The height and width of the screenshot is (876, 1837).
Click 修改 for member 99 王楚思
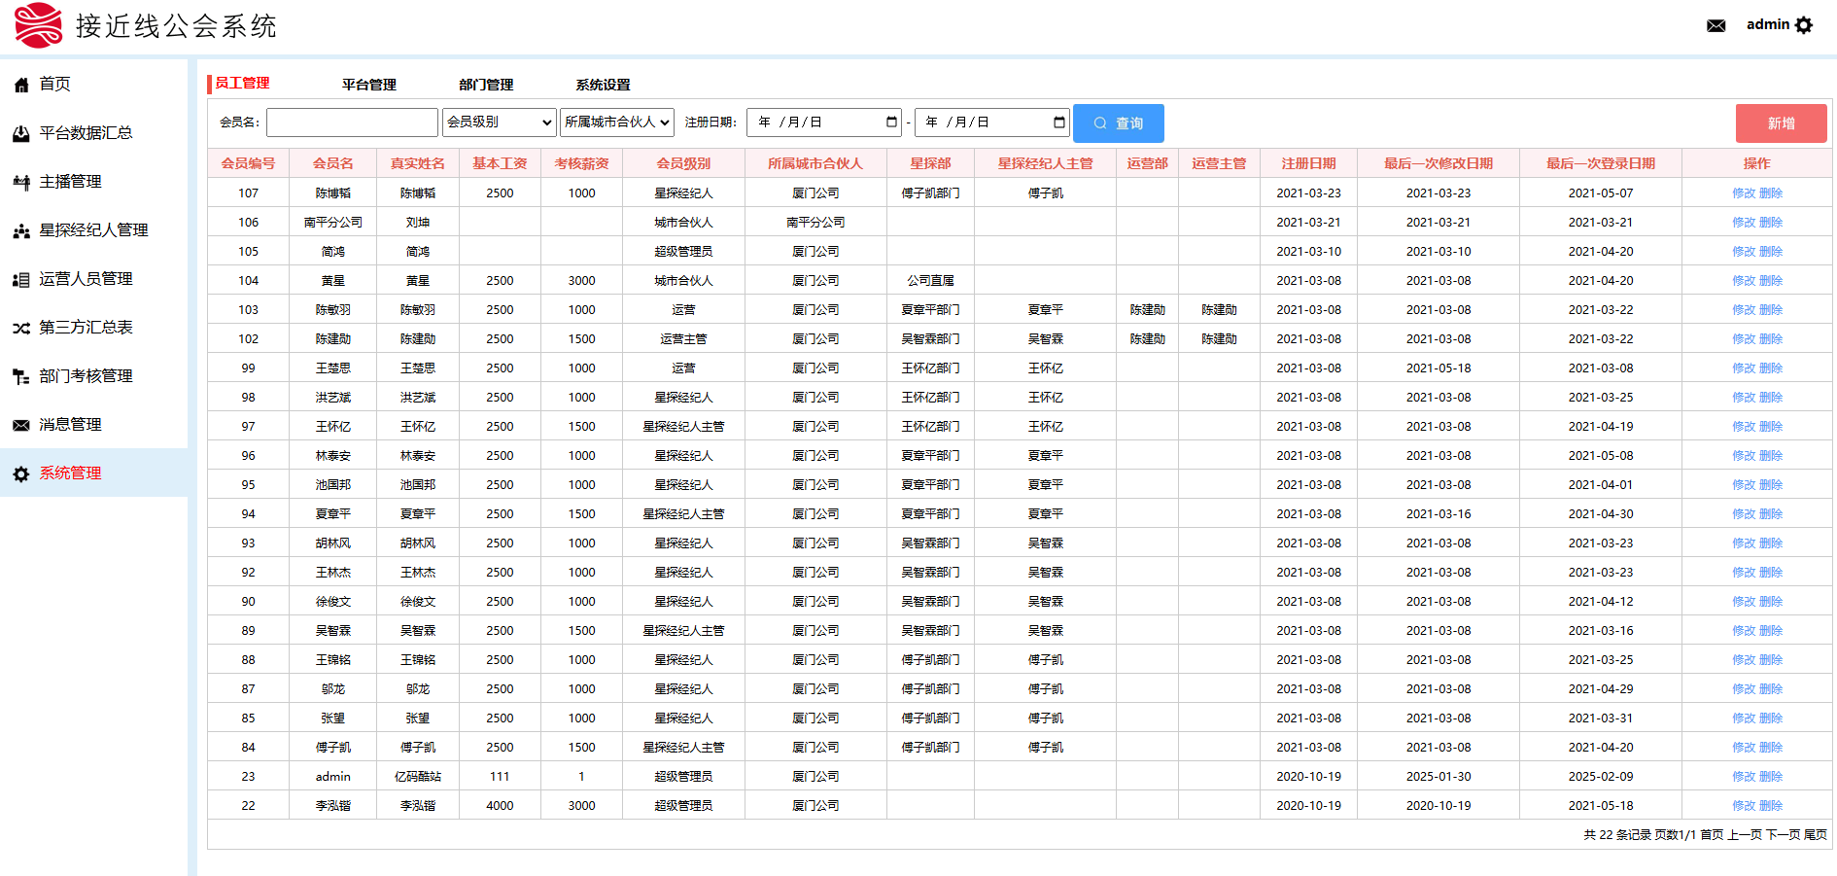tap(1744, 368)
